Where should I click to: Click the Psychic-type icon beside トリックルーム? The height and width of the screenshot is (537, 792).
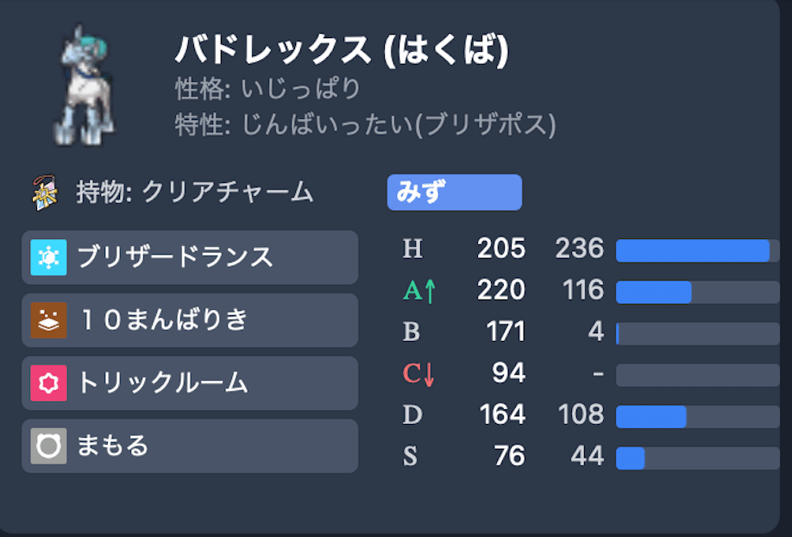click(x=48, y=383)
